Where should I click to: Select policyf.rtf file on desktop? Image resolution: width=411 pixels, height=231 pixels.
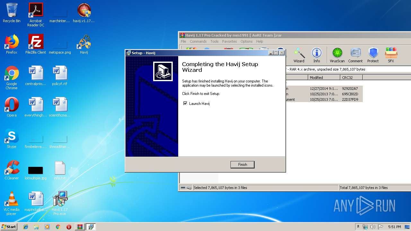pyautogui.click(x=60, y=76)
